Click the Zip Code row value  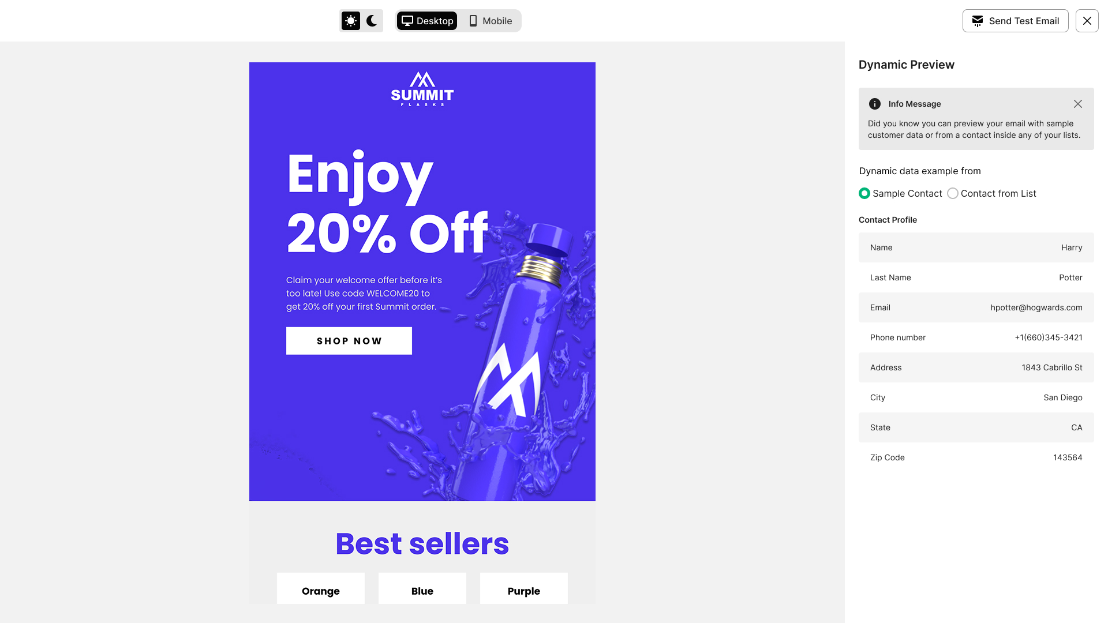1068,457
